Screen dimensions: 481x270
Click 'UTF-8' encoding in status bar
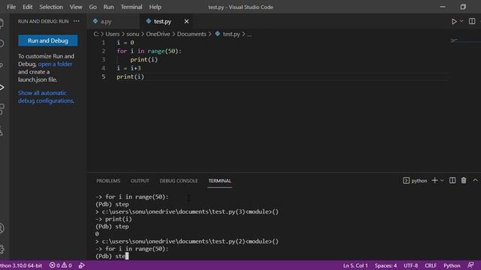pyautogui.click(x=411, y=265)
